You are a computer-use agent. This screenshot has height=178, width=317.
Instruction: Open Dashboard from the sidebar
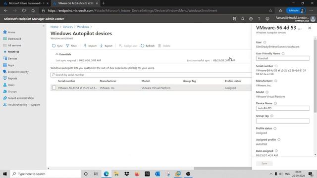(x=12, y=39)
